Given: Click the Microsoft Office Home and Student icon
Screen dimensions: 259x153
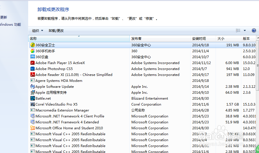Looking at the screenshot, I should pos(33,128).
